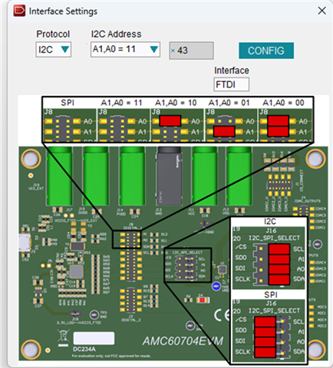333x368 pixels.
Task: Click the hex address field showing 43
Action: pos(191,51)
